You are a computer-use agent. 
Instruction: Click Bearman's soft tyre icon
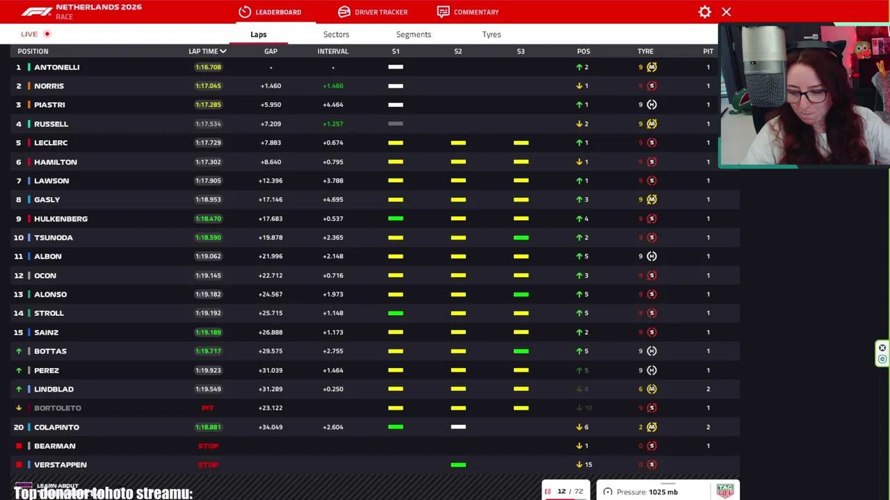pyautogui.click(x=652, y=446)
